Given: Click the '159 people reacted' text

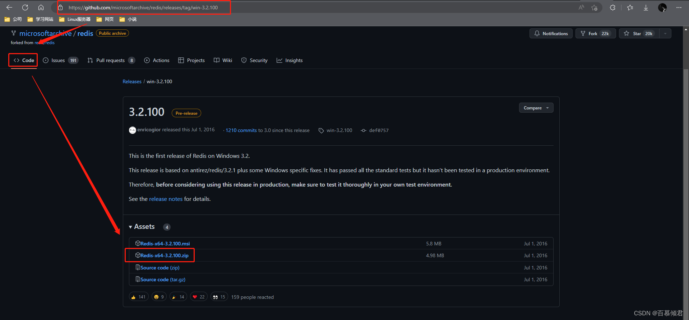Looking at the screenshot, I should pos(253,297).
